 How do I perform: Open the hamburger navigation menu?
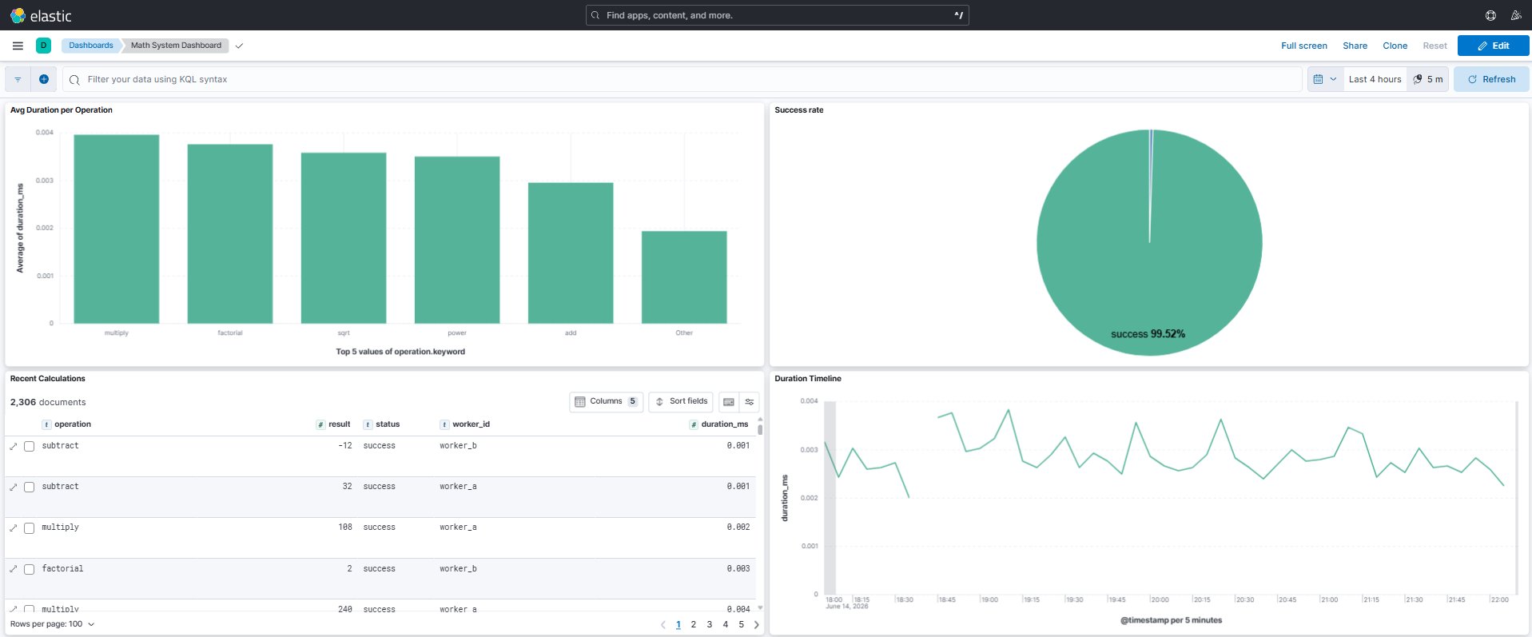point(18,46)
